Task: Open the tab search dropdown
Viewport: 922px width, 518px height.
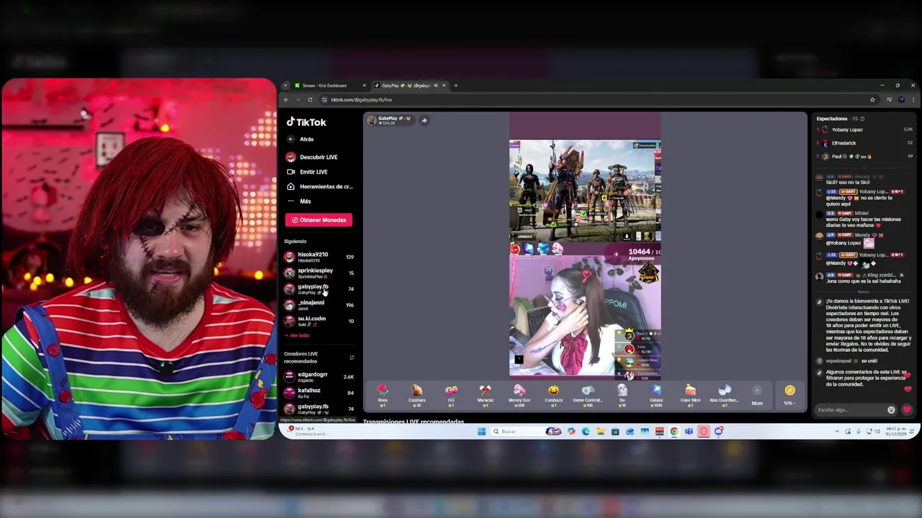Action: [x=285, y=86]
